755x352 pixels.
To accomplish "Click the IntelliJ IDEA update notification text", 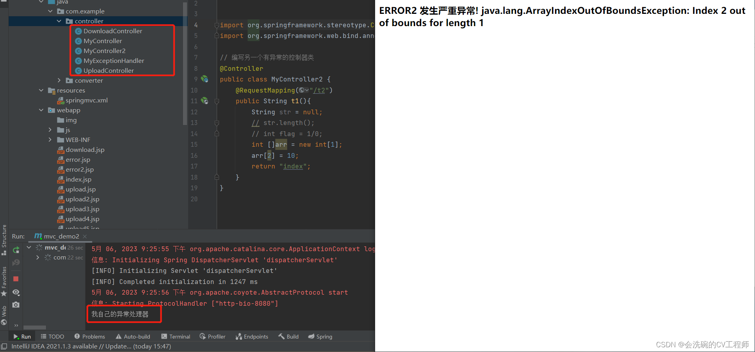I will pos(91,346).
